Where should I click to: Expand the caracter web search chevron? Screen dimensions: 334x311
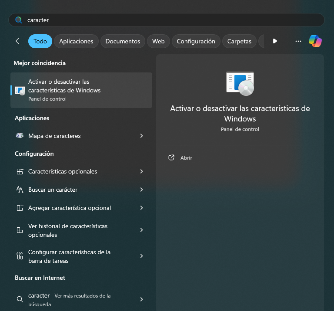141,299
